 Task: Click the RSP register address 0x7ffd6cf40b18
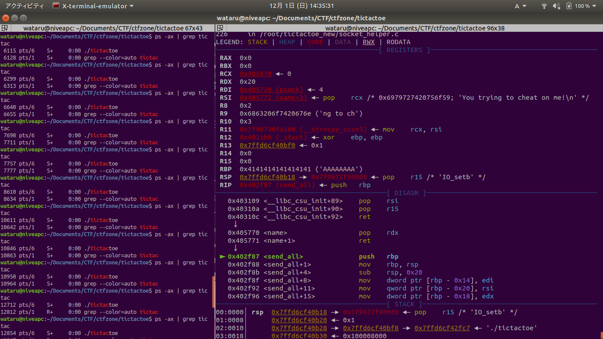click(x=268, y=177)
